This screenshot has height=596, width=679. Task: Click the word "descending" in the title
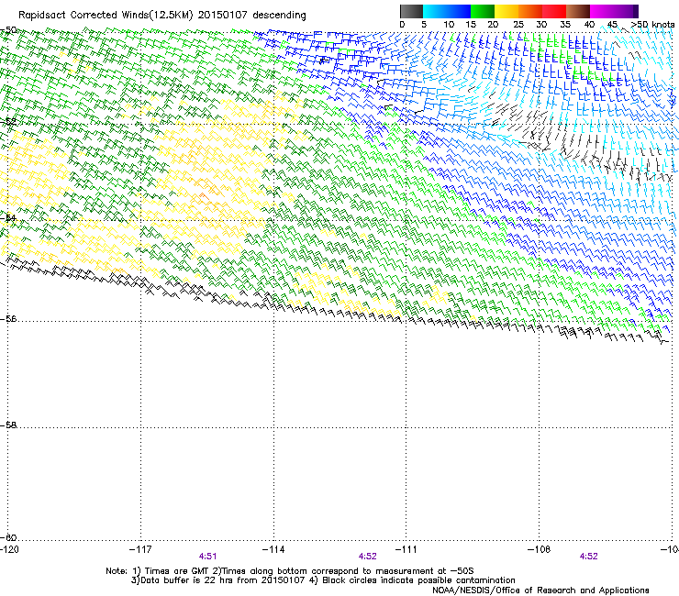(279, 16)
